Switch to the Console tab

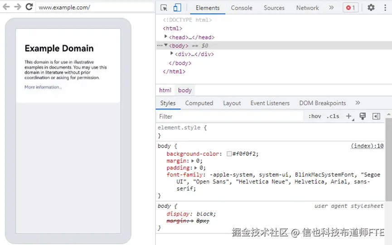point(242,8)
